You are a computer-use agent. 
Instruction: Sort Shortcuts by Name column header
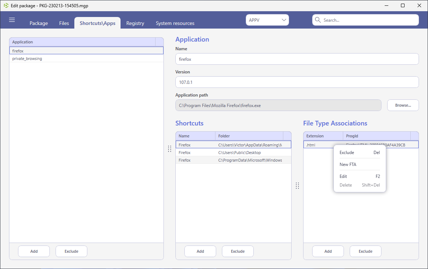tap(196, 136)
